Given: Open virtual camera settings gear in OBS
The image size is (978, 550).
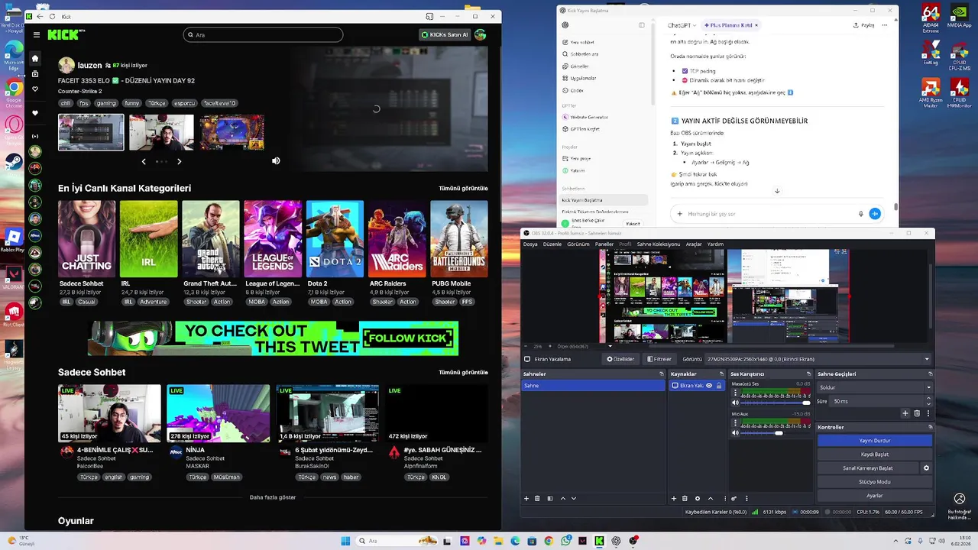Looking at the screenshot, I should (926, 467).
